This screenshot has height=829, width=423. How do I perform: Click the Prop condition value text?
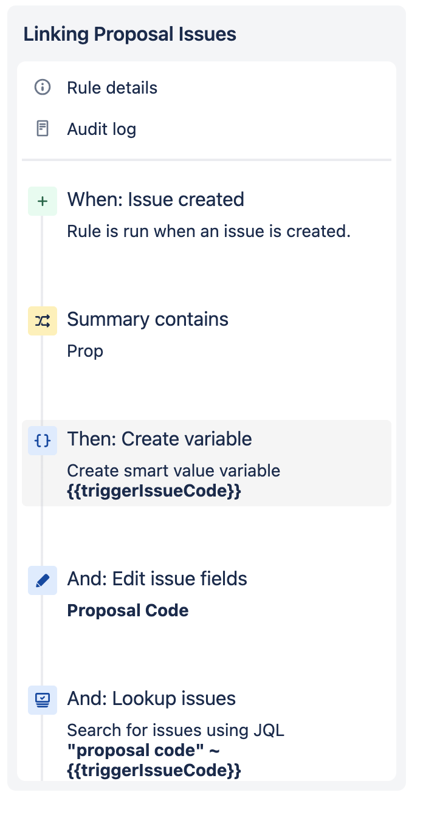pos(84,351)
